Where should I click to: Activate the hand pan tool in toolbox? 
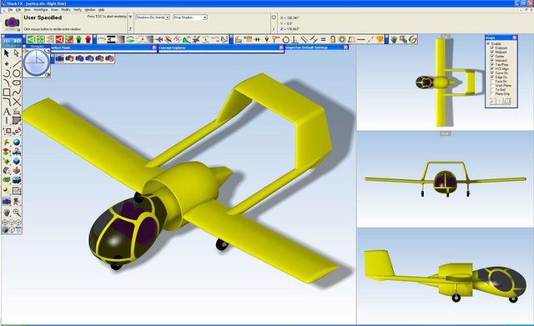(7, 213)
